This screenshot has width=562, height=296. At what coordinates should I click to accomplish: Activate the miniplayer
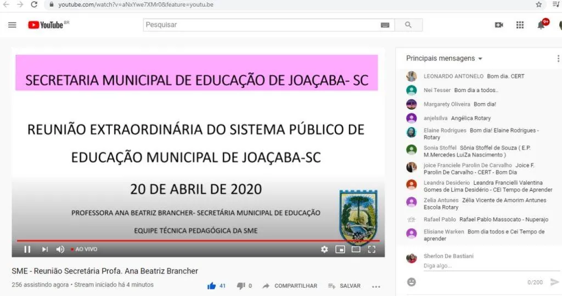click(x=340, y=249)
